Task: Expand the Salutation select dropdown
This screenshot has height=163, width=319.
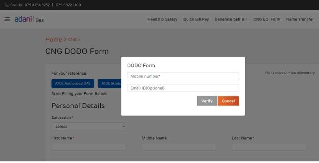Action: pos(89,127)
